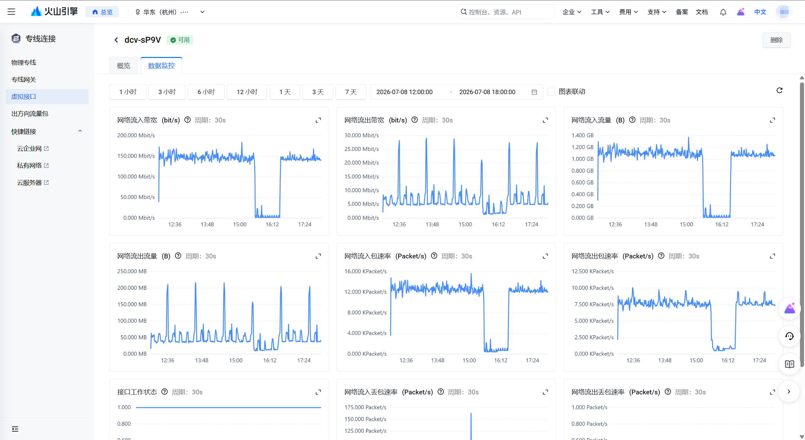Open the 备案 link
The width and height of the screenshot is (805, 440).
682,12
